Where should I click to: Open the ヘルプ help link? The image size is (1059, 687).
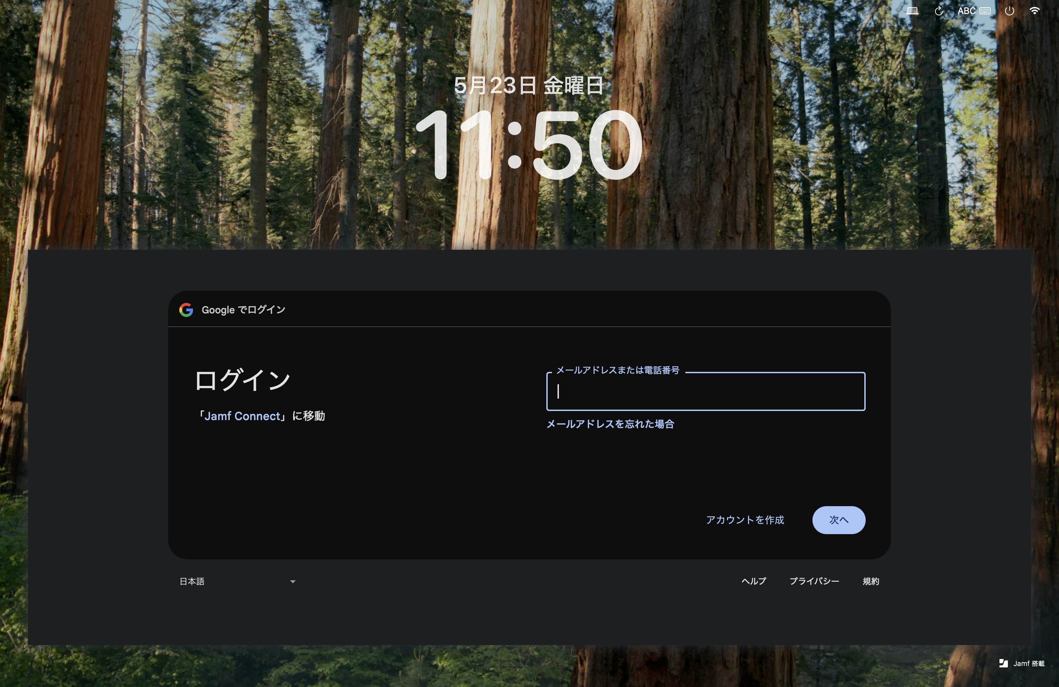[x=754, y=581]
